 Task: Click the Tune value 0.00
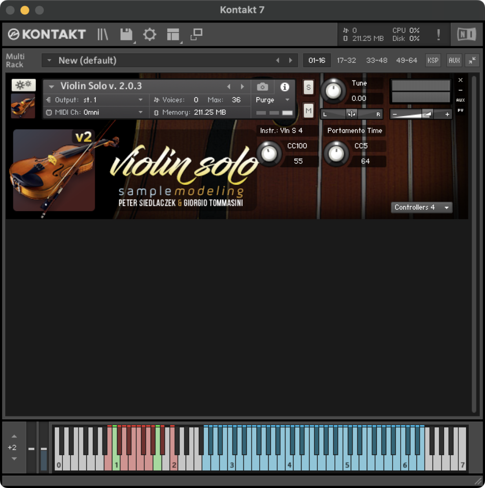359,99
